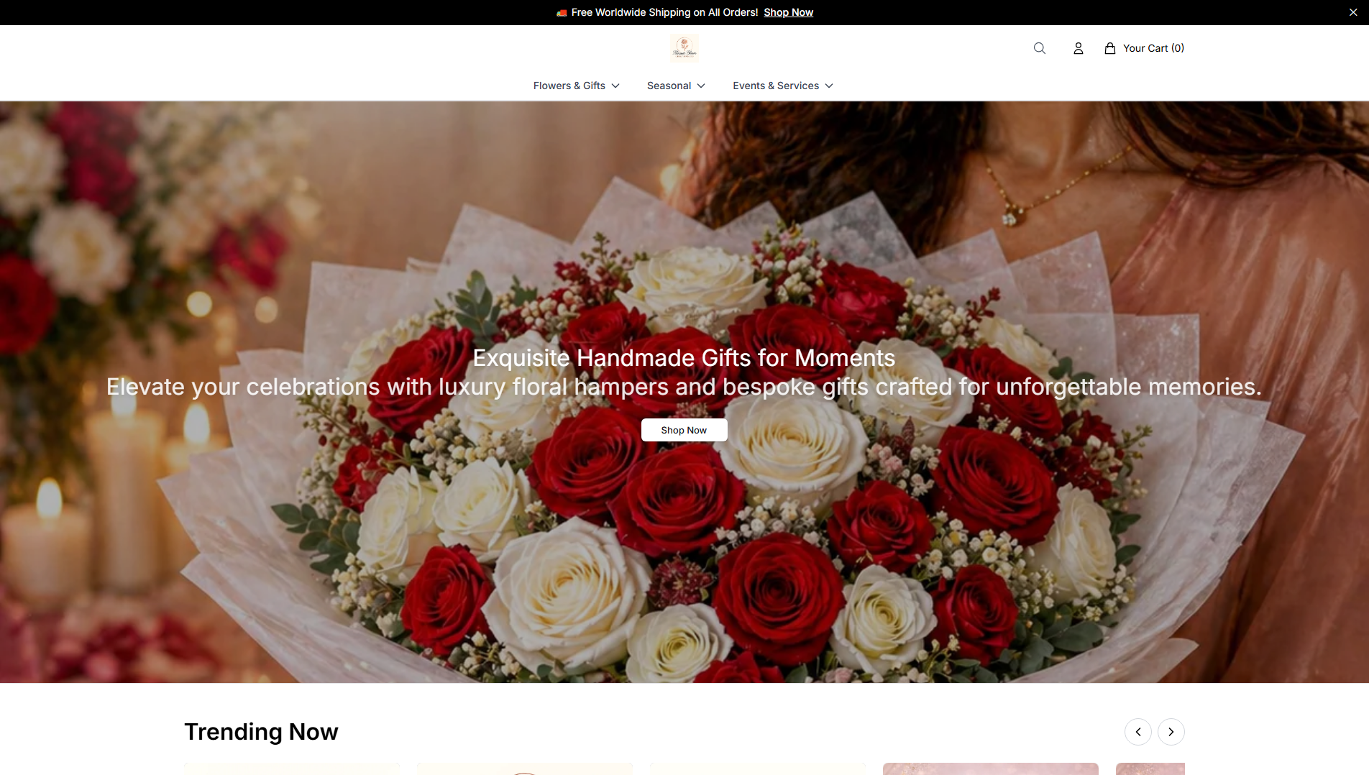1369x775 pixels.
Task: Open the account user icon
Action: (1079, 48)
